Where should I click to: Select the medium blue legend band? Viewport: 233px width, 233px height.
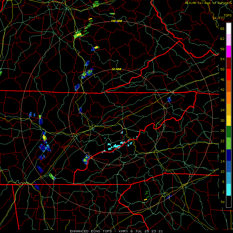tap(229, 166)
